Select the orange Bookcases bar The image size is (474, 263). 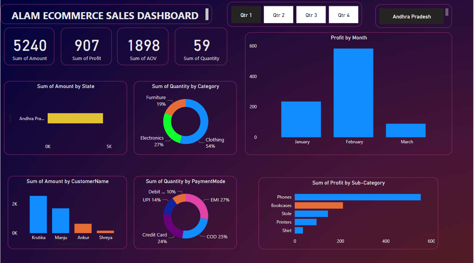[x=318, y=206]
